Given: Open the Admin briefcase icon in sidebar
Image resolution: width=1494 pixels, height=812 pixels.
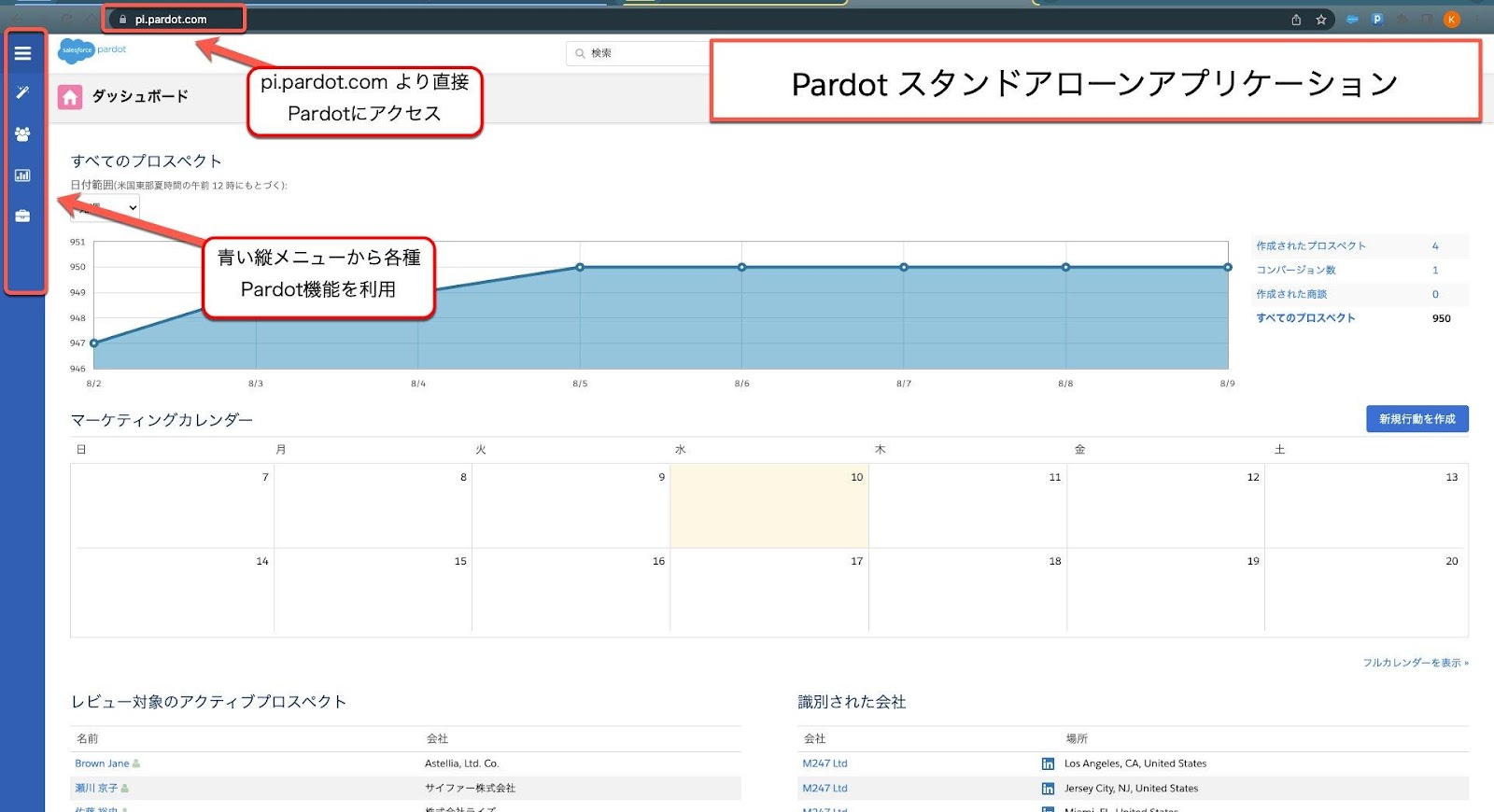Looking at the screenshot, I should pyautogui.click(x=22, y=216).
